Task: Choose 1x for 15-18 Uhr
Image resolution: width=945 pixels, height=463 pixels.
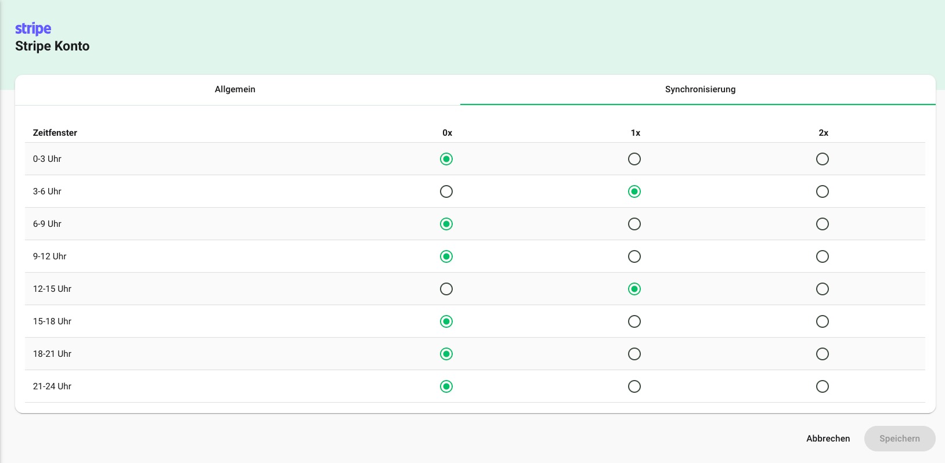Action: 634,321
